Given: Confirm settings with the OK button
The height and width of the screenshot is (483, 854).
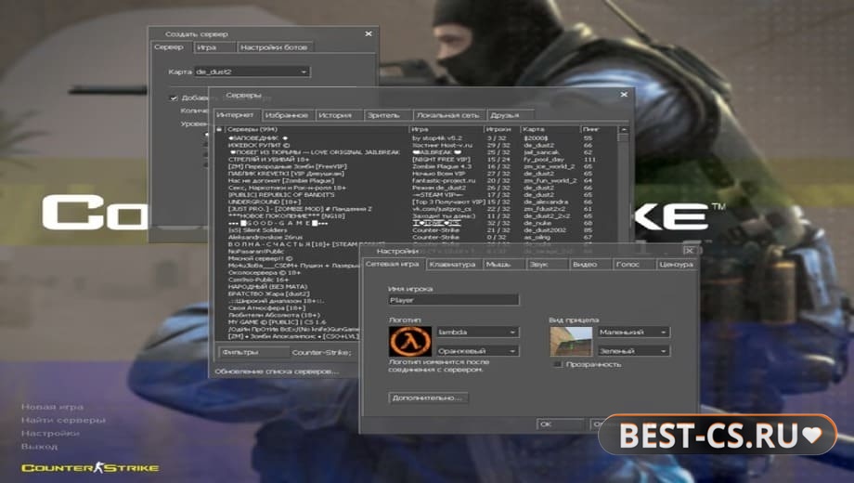Looking at the screenshot, I should click(560, 424).
